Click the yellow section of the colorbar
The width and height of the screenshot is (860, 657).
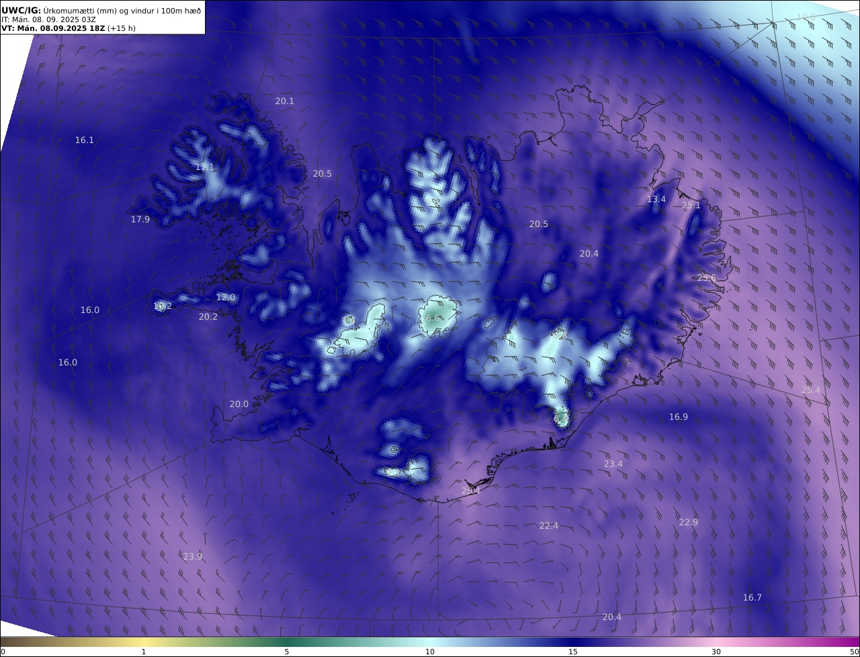coord(144,642)
